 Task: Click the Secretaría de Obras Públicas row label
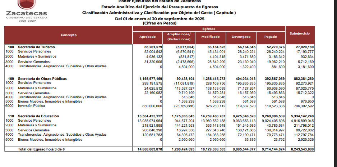pos(42,78)
